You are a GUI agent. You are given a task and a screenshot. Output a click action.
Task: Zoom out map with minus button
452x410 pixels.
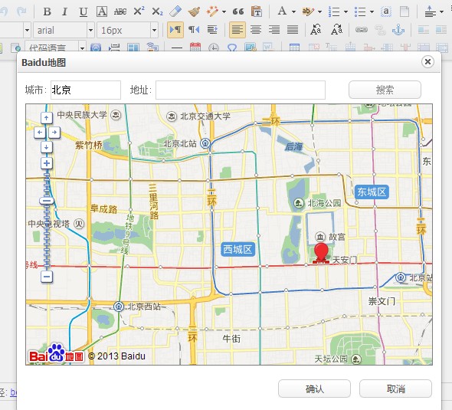point(47,277)
